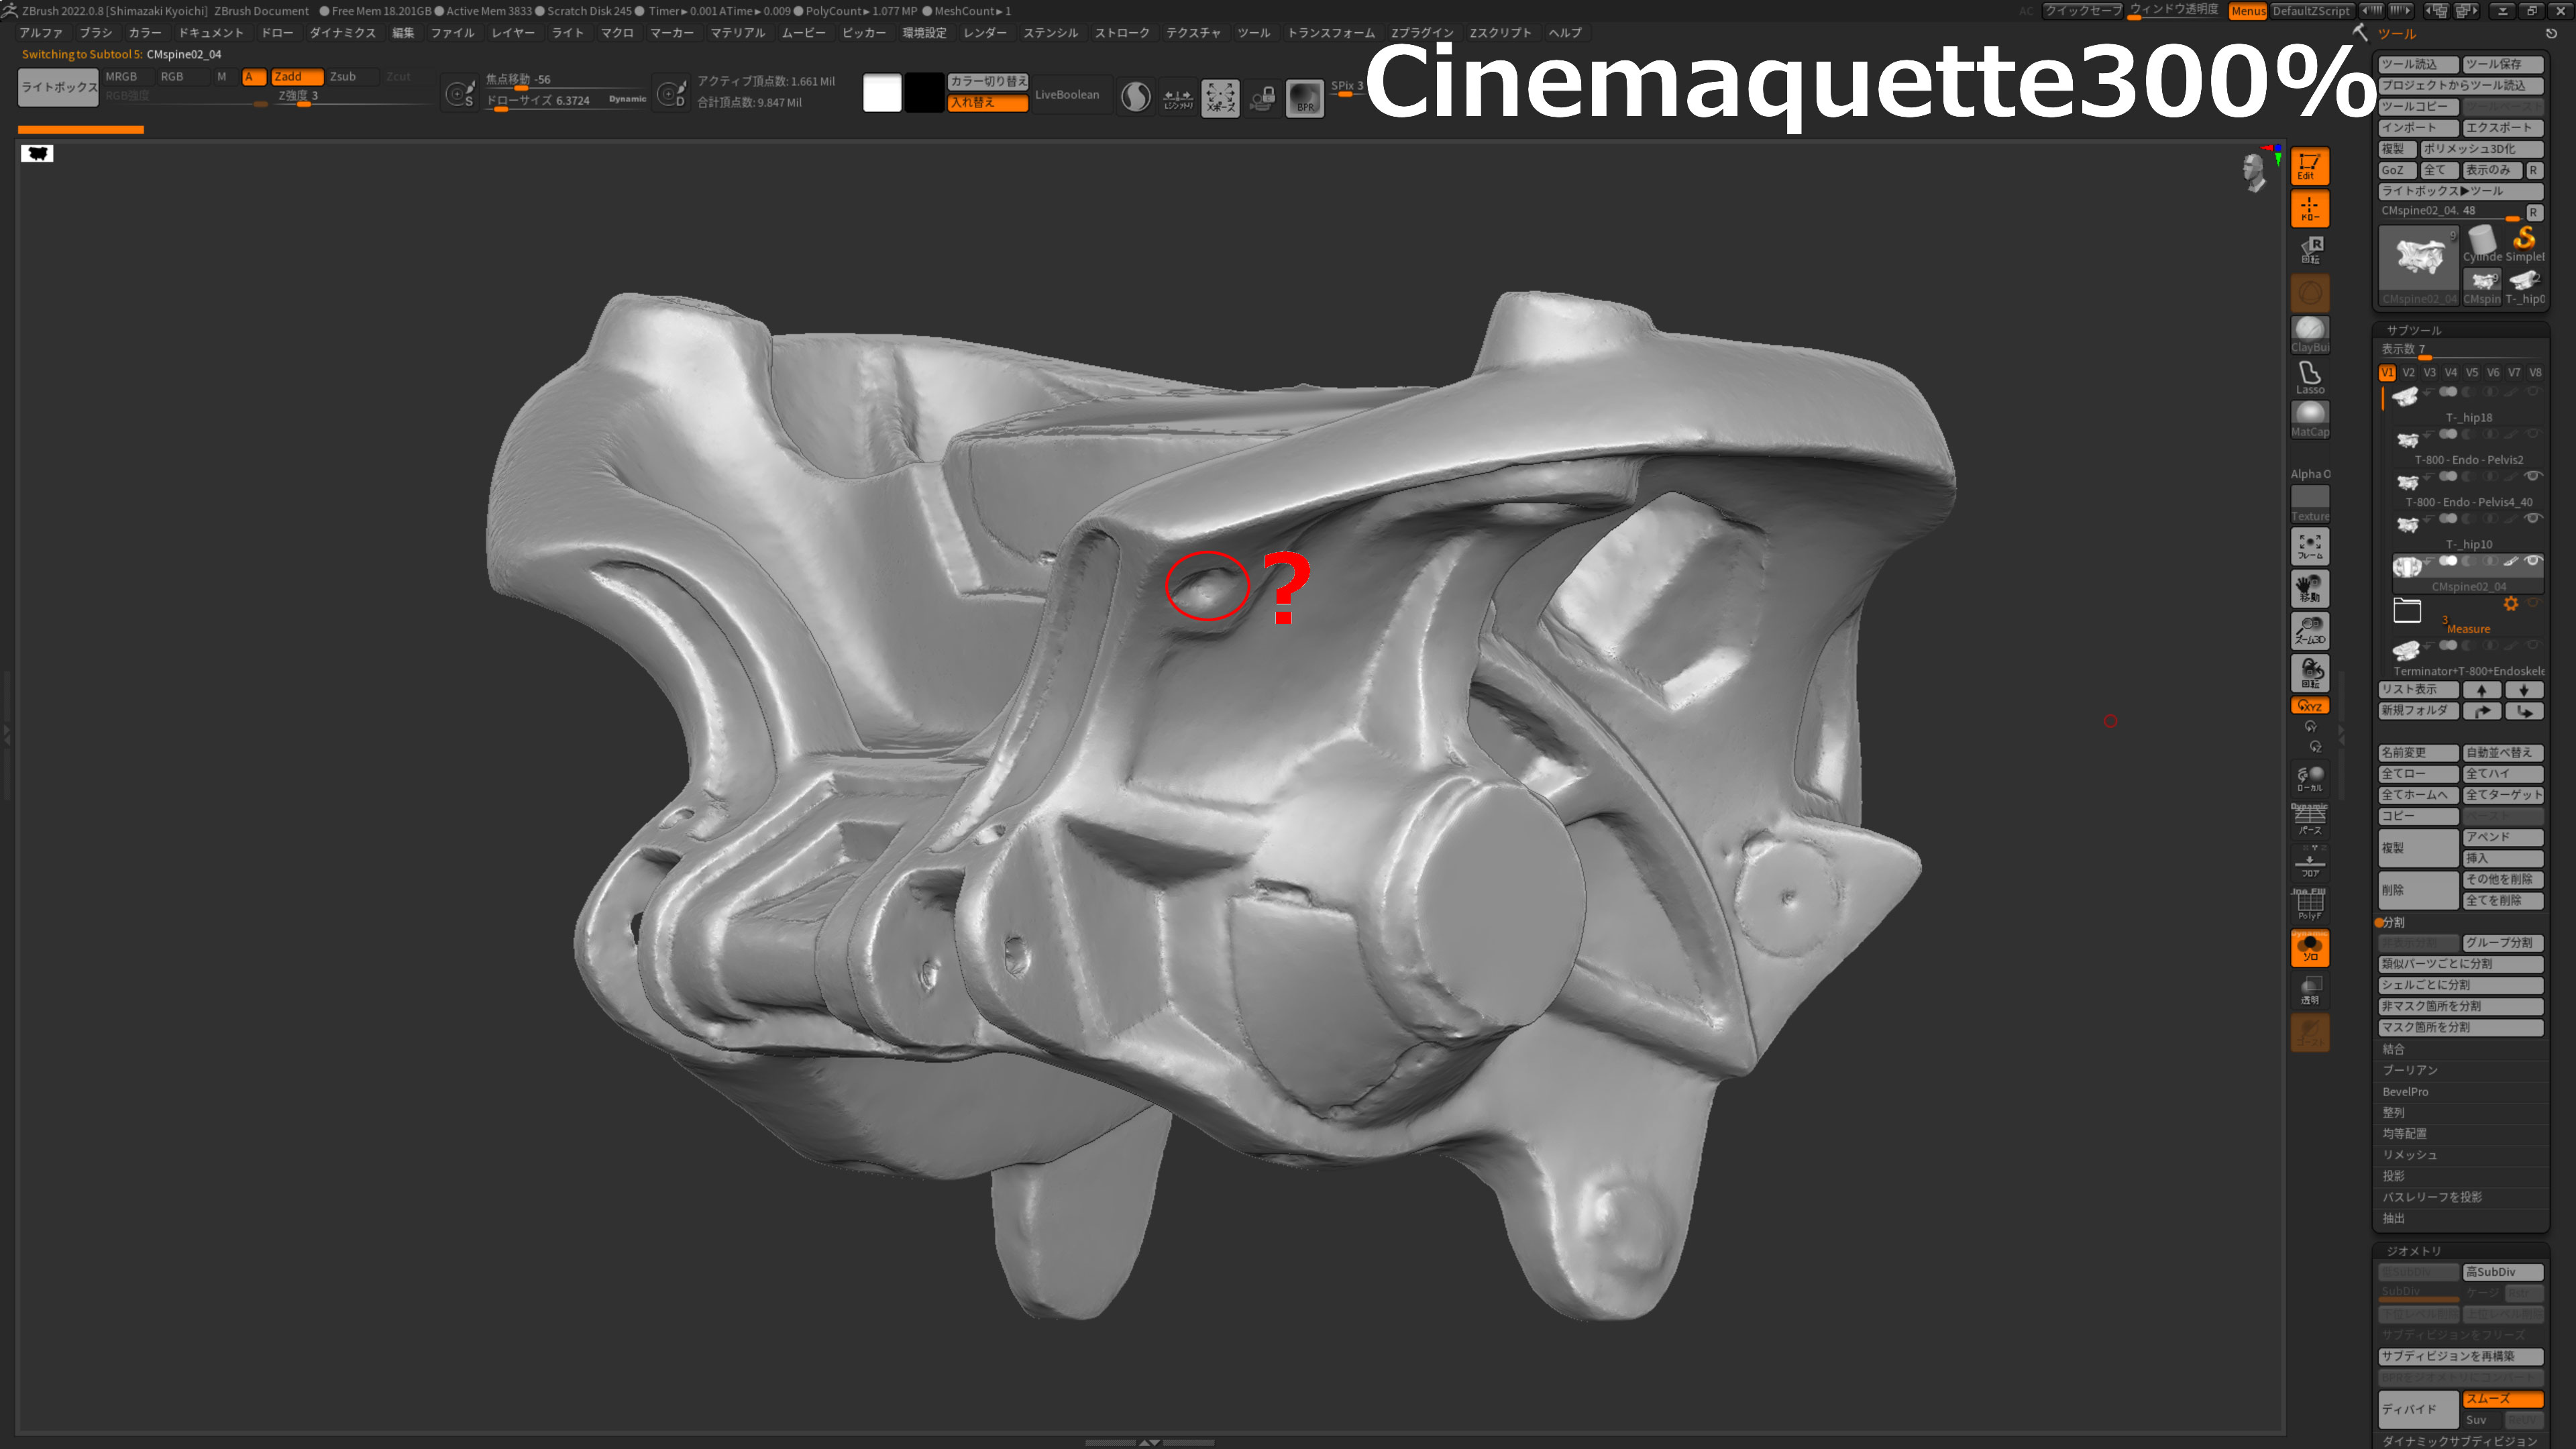Expand the 結合 (Merge) section
The width and height of the screenshot is (2576, 1449).
click(2393, 1049)
